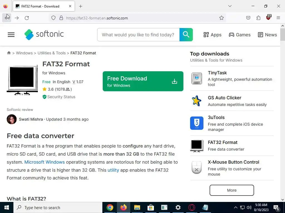Open the Apps section

click(212, 35)
